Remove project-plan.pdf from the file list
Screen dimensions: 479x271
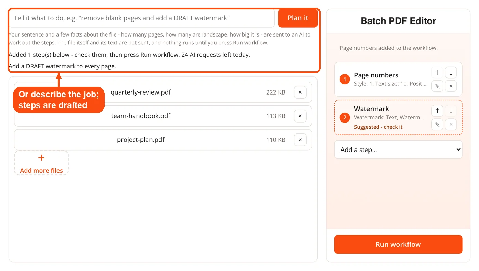click(300, 140)
